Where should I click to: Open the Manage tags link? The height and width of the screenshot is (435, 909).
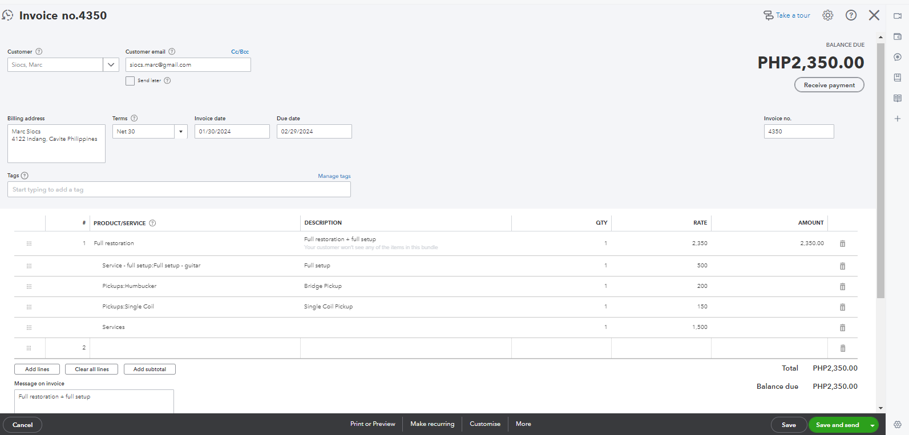click(x=334, y=176)
